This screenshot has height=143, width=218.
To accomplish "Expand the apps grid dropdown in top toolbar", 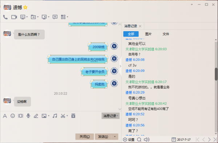I will point(68,17).
